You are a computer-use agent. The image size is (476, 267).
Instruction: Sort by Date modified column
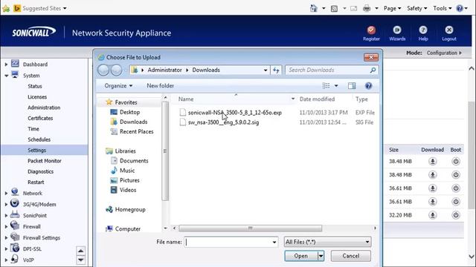click(317, 99)
